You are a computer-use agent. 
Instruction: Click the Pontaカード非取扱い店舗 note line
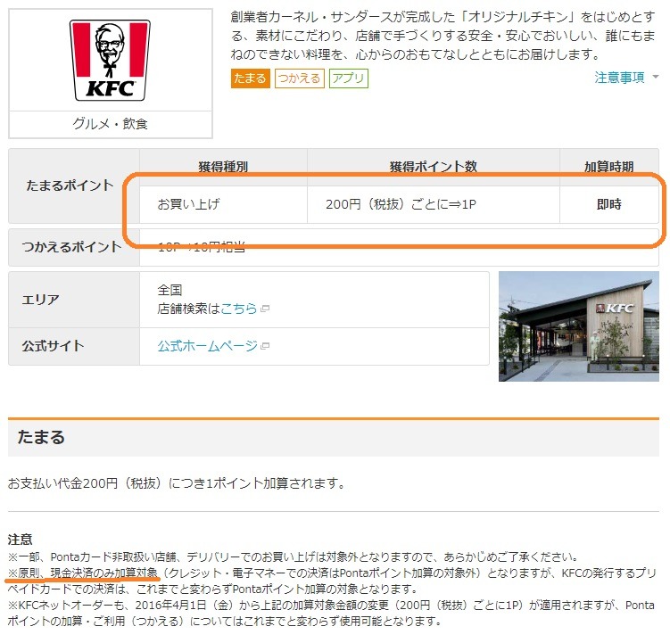tap(294, 556)
